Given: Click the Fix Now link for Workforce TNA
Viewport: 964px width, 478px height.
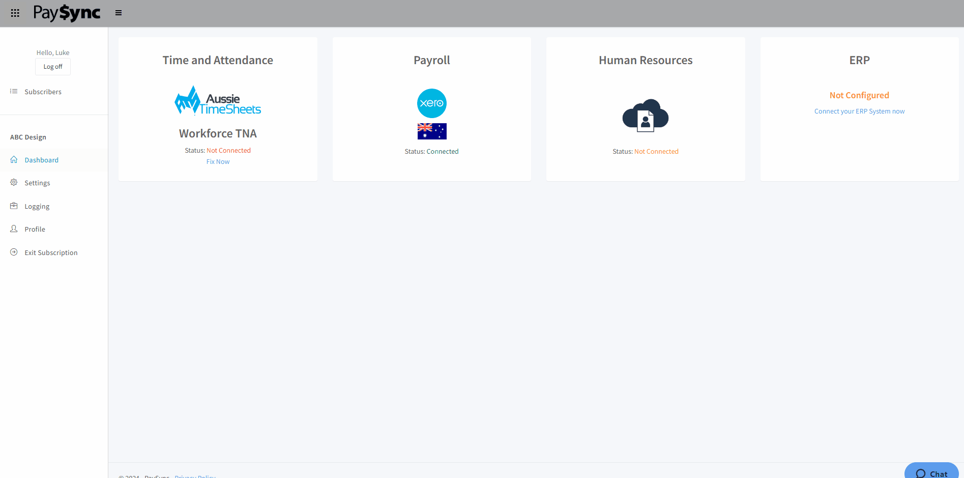Looking at the screenshot, I should (218, 161).
